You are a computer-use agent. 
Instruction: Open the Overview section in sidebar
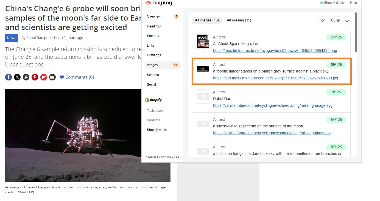coord(154,16)
